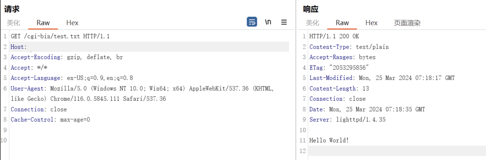486x160 pixels.
Task: Open the request panel hamburger menu
Action: pyautogui.click(x=284, y=22)
